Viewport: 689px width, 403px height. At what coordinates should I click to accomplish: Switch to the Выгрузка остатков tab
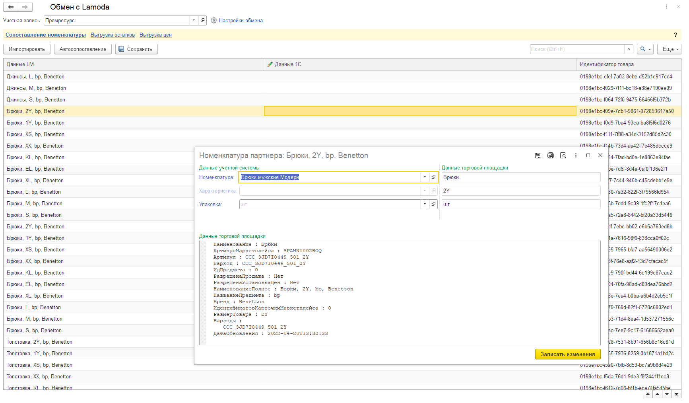[x=113, y=35]
